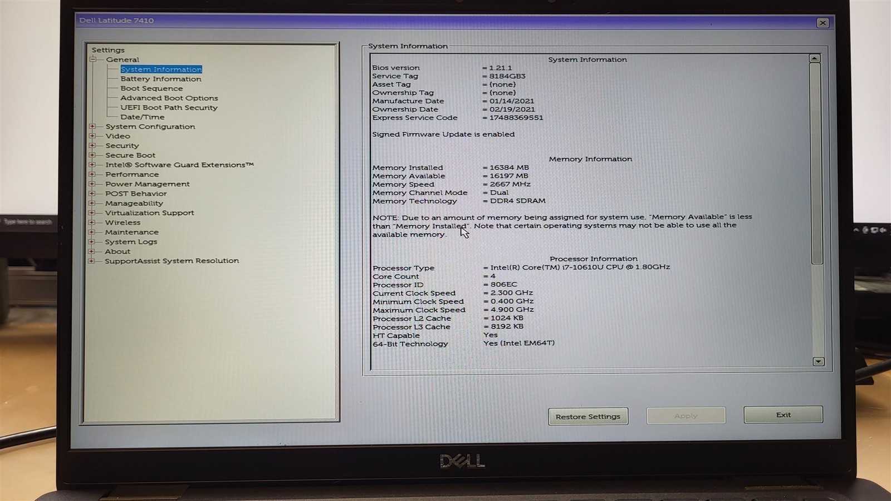Click the Service Tag value 8184GB3
This screenshot has width=891, height=501.
tap(507, 76)
